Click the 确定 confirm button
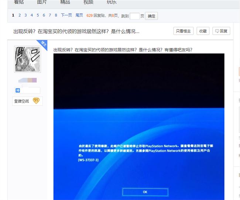 [151, 16]
